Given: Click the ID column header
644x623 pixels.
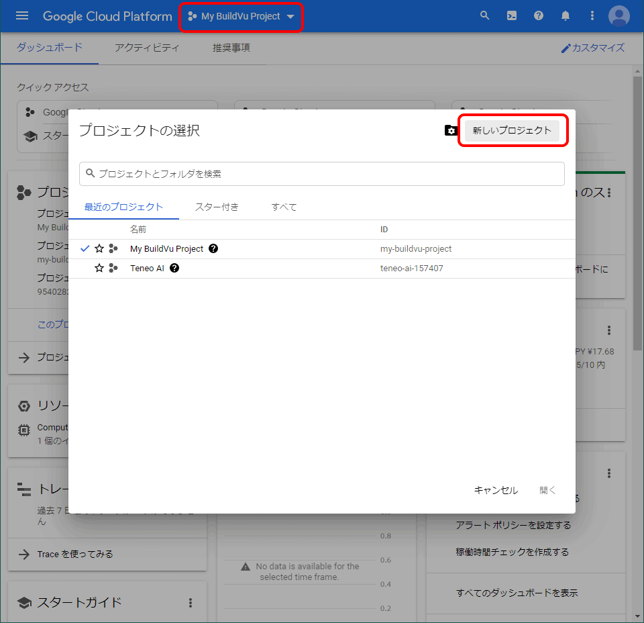Looking at the screenshot, I should [384, 230].
